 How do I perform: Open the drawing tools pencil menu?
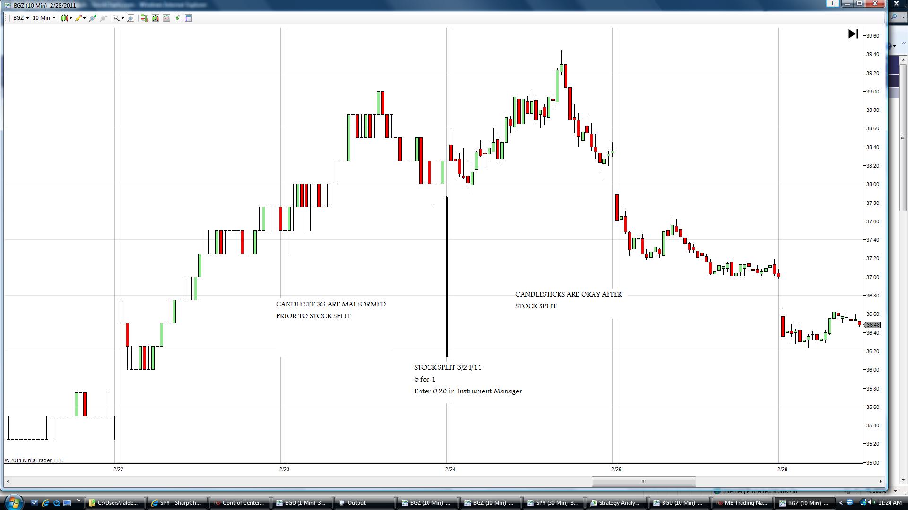(x=80, y=18)
